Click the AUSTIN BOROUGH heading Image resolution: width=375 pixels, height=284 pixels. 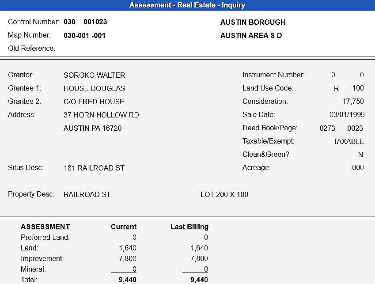click(253, 22)
